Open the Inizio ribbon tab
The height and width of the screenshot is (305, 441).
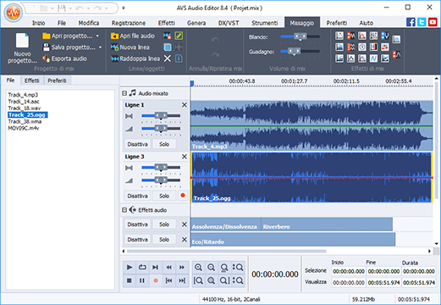38,23
